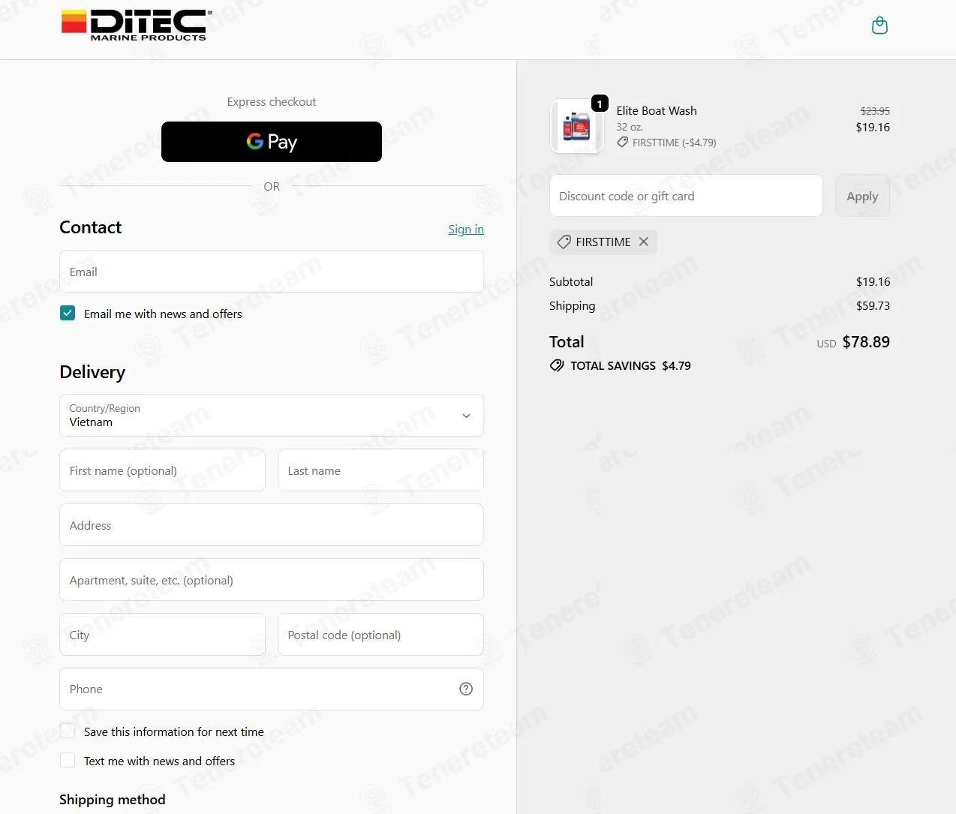Uncheck Email me with news and offers
This screenshot has width=956, height=814.
coord(68,313)
